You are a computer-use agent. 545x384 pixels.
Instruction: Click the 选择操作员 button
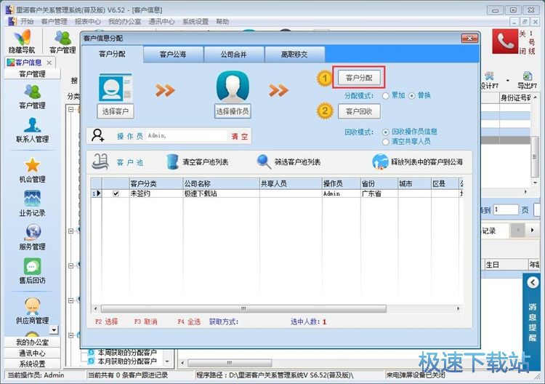pyautogui.click(x=233, y=111)
